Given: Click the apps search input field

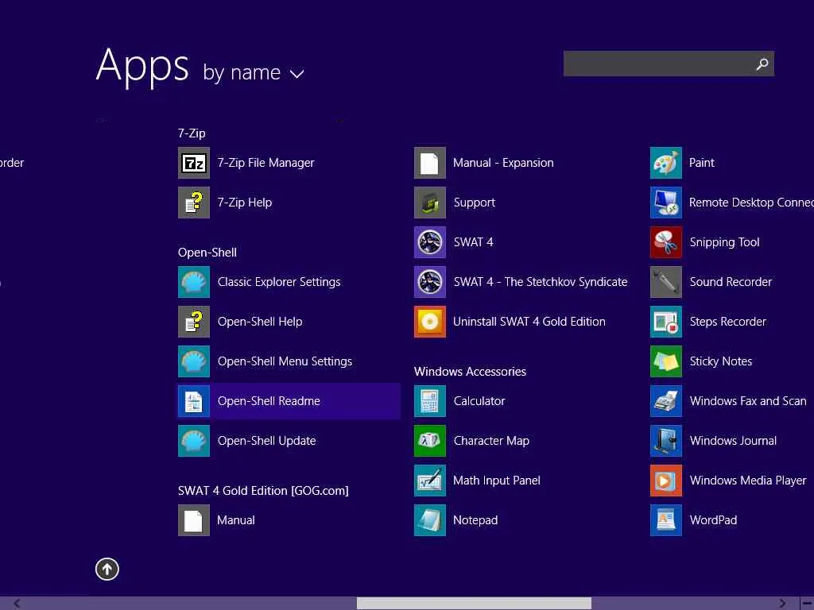Looking at the screenshot, I should pyautogui.click(x=669, y=64).
